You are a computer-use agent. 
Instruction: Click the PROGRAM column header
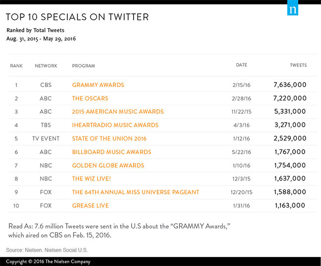[84, 66]
